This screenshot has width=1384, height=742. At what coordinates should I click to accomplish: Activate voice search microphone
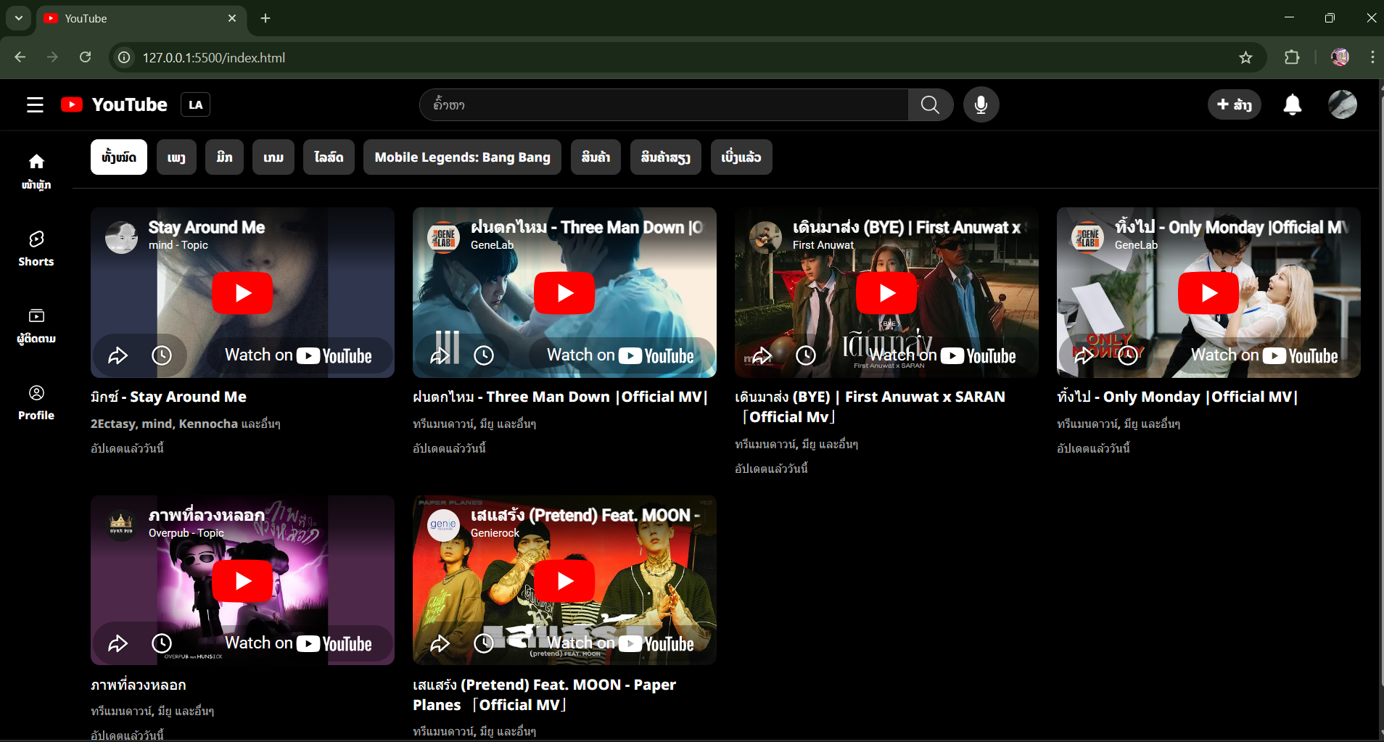(981, 105)
